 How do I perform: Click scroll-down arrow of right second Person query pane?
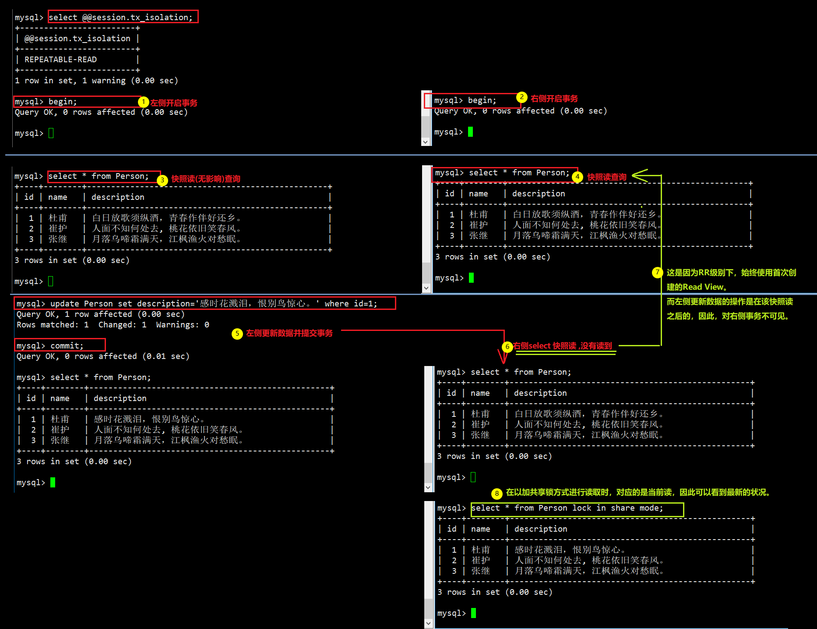[x=428, y=487]
